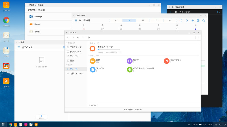227x127 pixels.
Task: Open the Mail desktop icon
Action: [6, 36]
